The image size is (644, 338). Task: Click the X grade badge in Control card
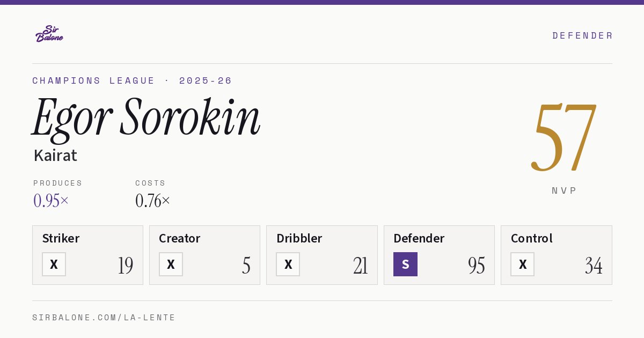(x=522, y=264)
